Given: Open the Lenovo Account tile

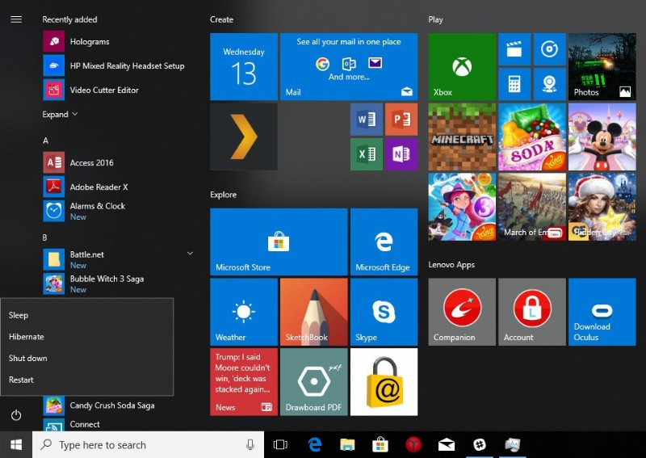Looking at the screenshot, I should click(532, 312).
